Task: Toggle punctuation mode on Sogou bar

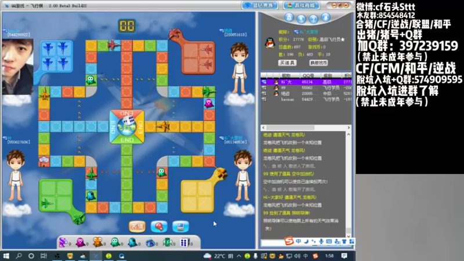Action: coord(313,241)
